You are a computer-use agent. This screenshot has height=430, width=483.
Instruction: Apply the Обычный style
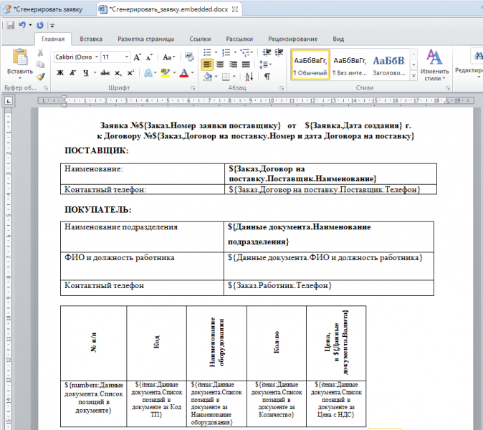[x=310, y=65]
